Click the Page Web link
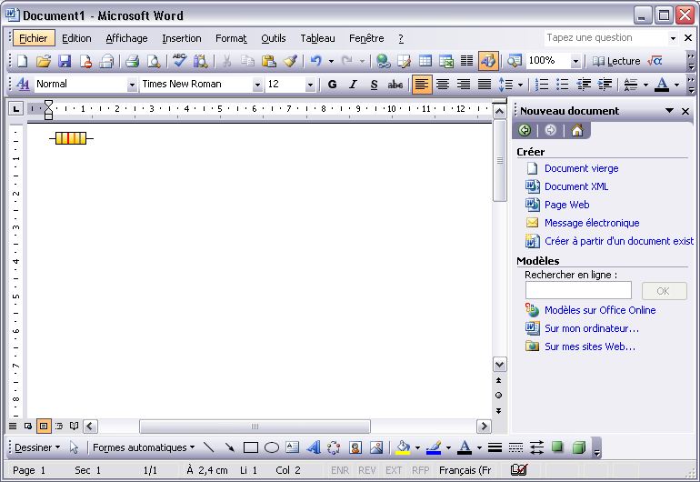This screenshot has width=700, height=482. (566, 205)
